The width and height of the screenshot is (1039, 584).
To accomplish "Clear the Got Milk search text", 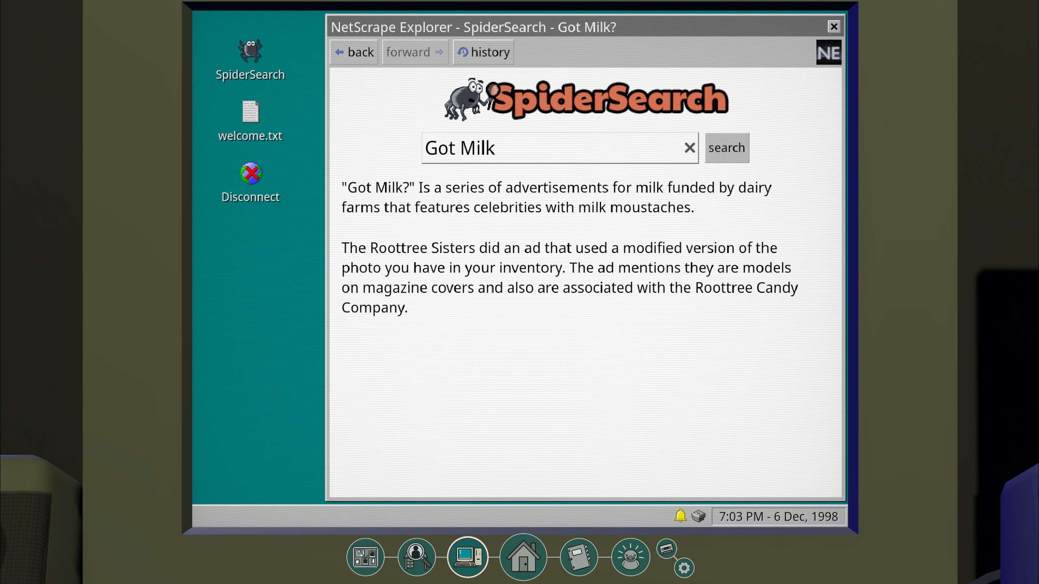I will point(689,148).
